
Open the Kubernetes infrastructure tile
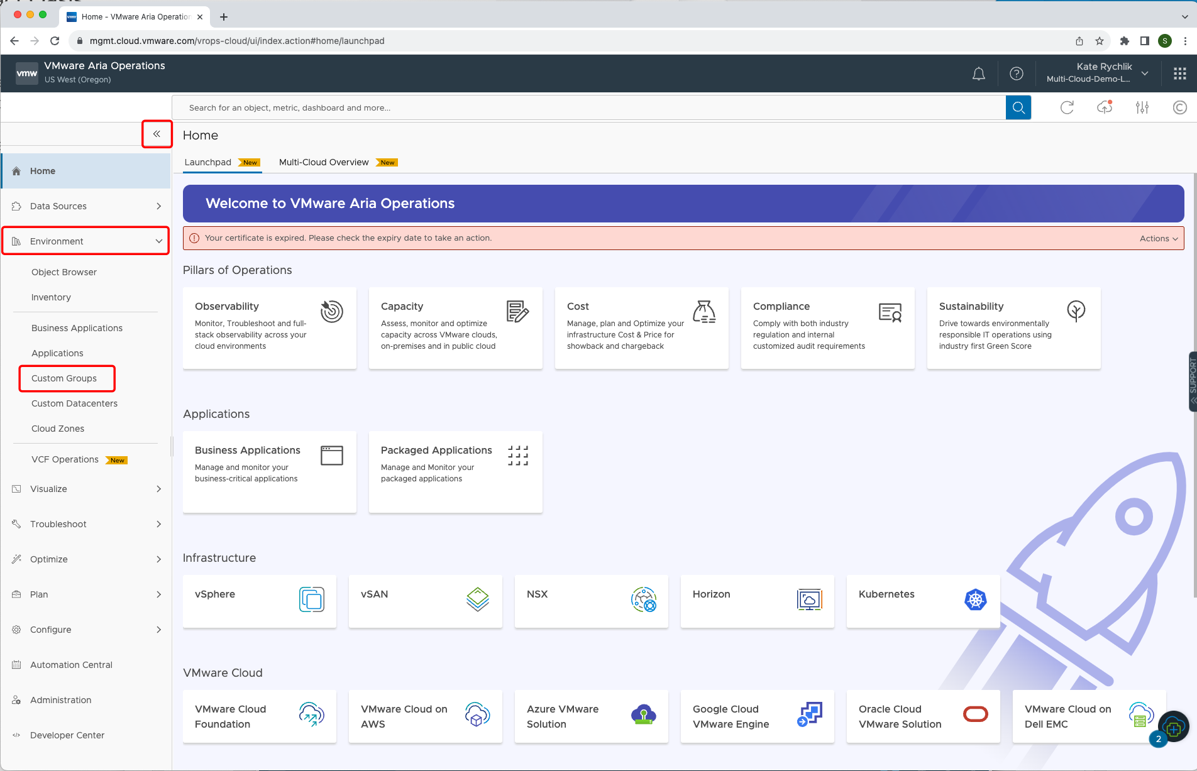923,601
